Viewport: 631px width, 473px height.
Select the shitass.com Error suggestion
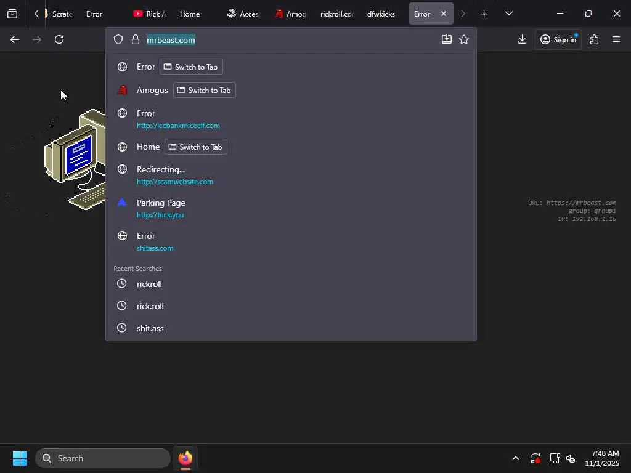pyautogui.click(x=291, y=241)
